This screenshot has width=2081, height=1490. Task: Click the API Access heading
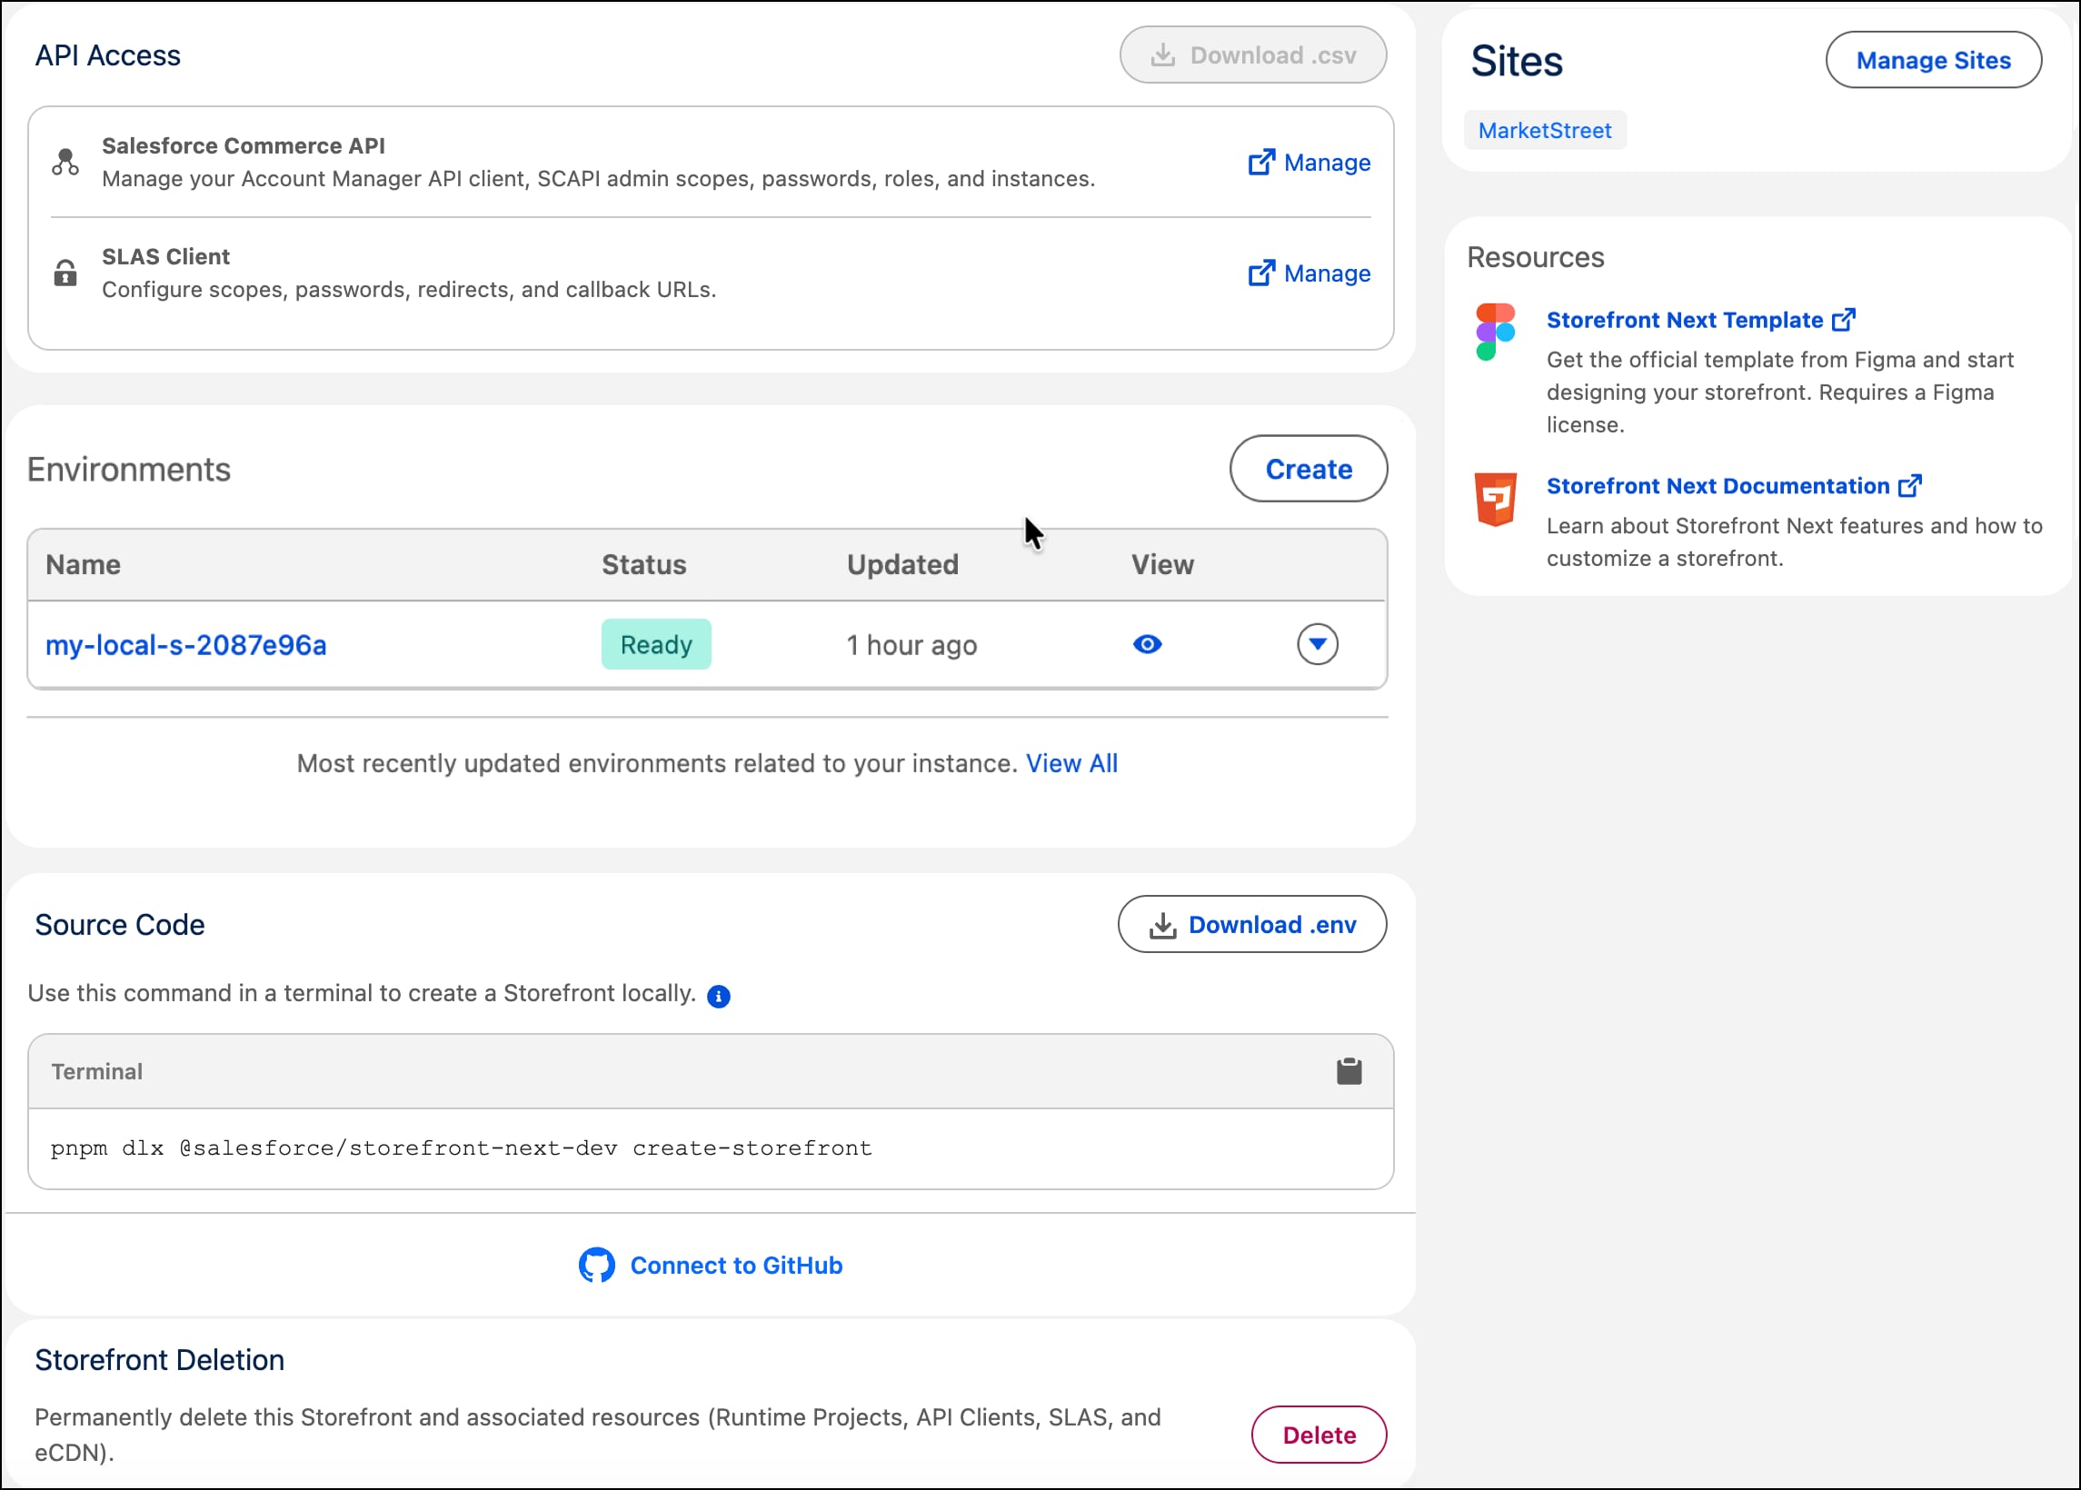tap(107, 56)
